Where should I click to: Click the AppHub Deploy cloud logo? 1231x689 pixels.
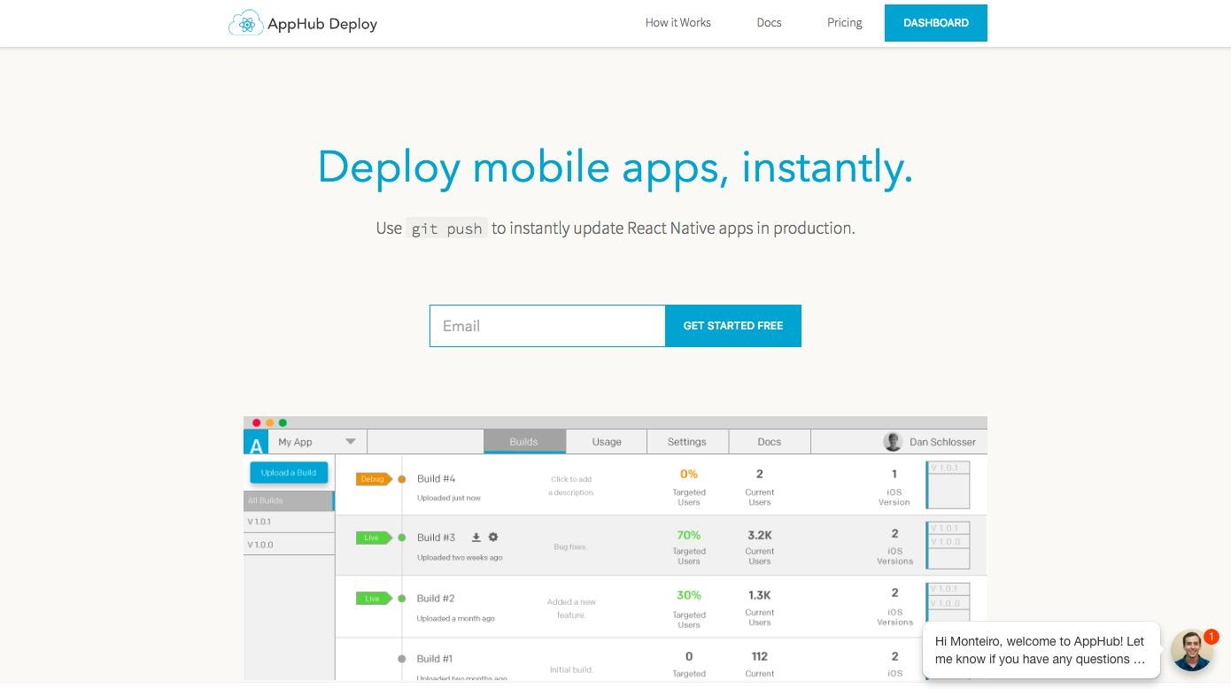(246, 23)
